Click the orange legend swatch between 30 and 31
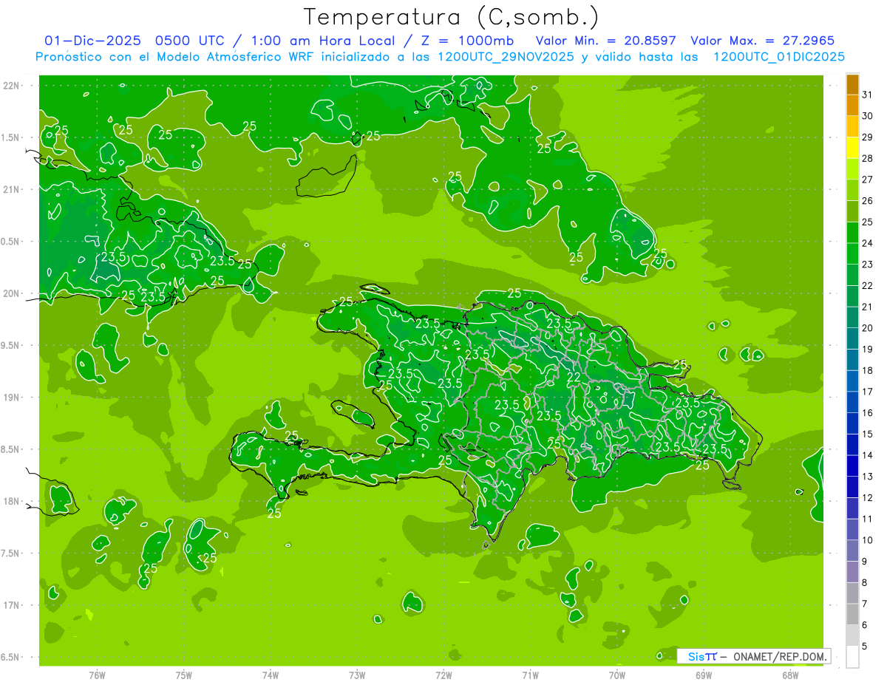The width and height of the screenshot is (887, 685). [852, 105]
